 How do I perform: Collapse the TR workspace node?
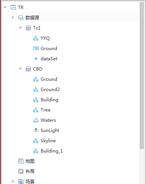[x=5, y=7]
